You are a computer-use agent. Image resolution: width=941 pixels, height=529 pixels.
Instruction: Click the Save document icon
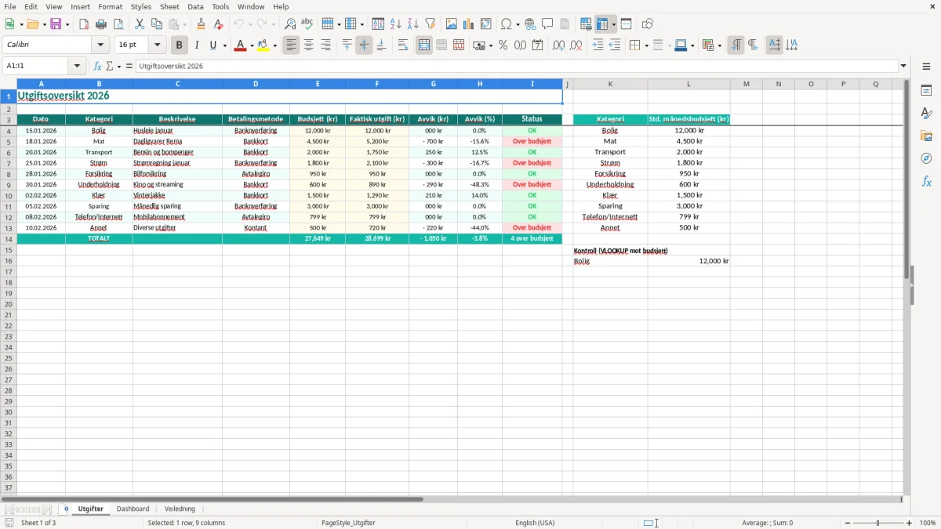click(56, 24)
